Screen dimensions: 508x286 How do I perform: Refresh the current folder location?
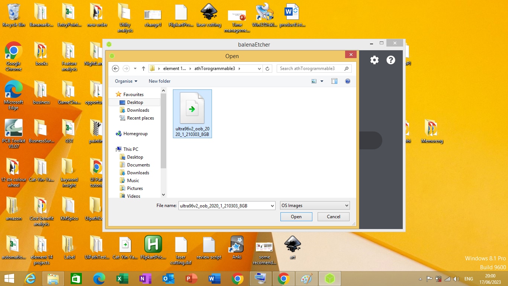[x=267, y=69]
